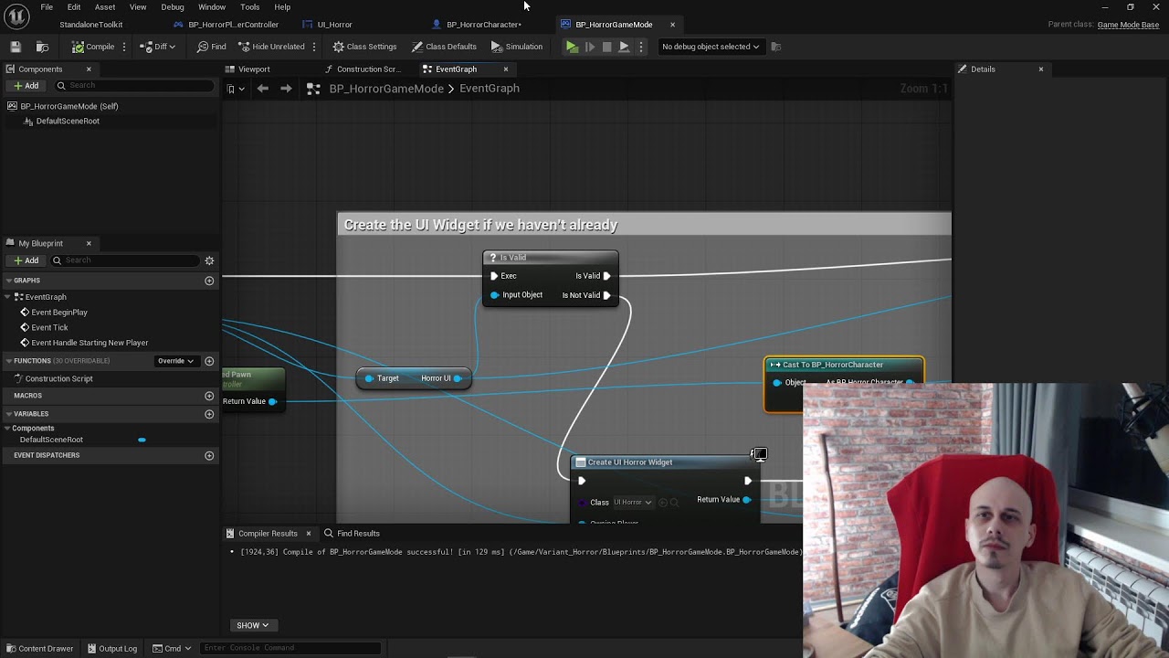Click Find in the toolbar

click(212, 47)
